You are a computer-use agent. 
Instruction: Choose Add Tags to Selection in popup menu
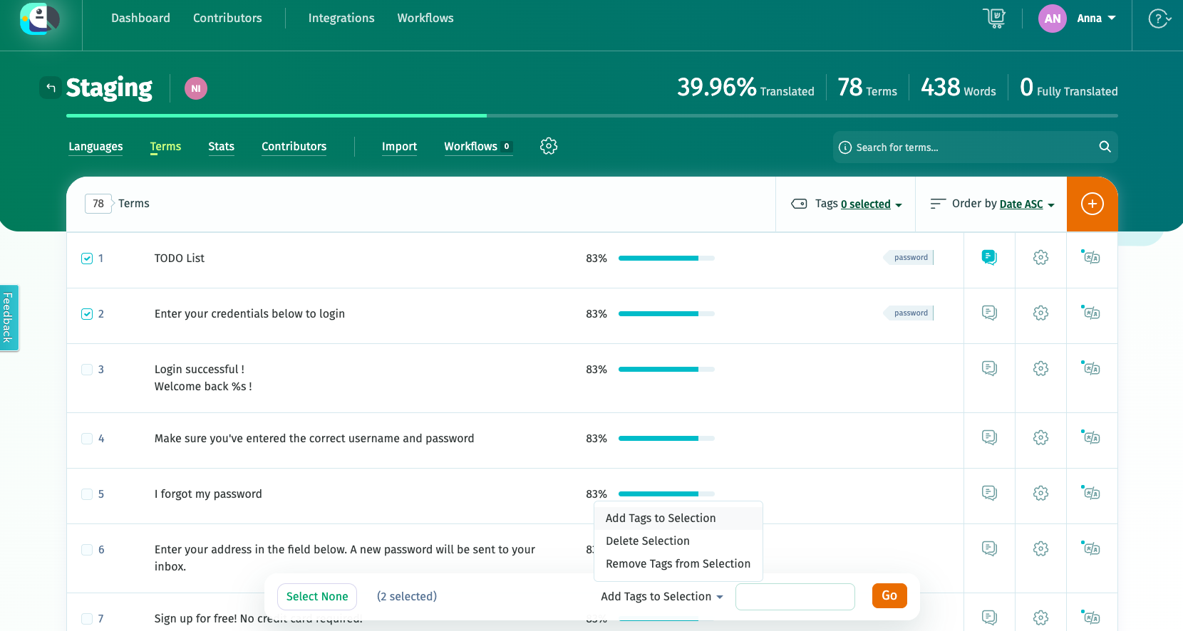point(678,518)
